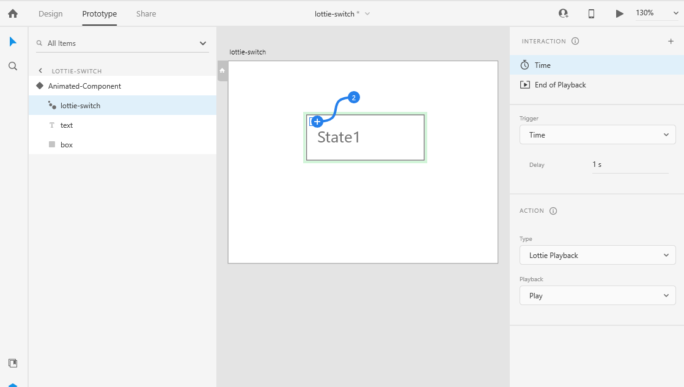Add a new interaction with the plus button

[671, 41]
